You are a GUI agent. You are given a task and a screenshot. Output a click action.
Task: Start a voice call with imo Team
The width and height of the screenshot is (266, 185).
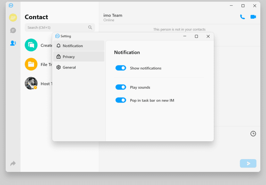point(243,17)
